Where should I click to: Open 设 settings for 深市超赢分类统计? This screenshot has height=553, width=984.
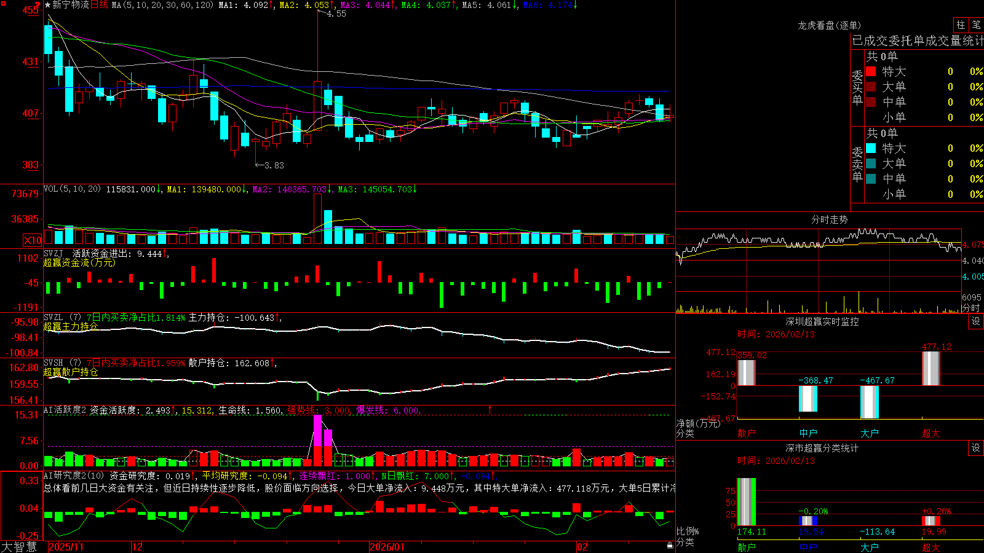click(x=976, y=448)
